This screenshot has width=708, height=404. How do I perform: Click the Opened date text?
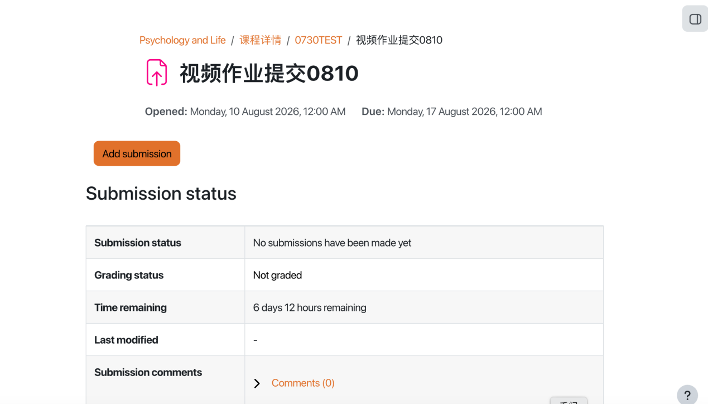pyautogui.click(x=245, y=112)
